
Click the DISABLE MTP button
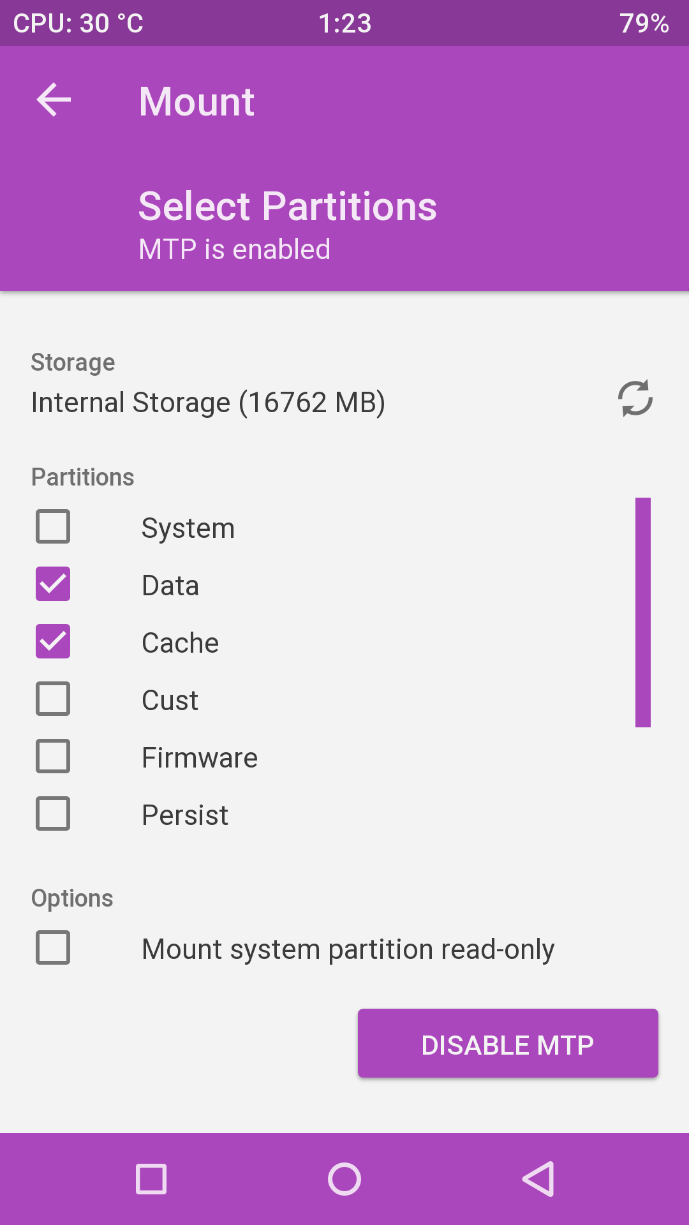coord(508,1043)
